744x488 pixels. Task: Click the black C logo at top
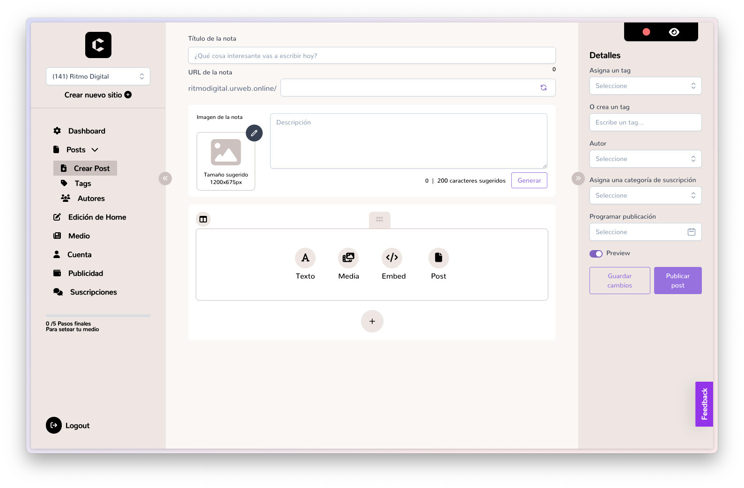pos(98,45)
